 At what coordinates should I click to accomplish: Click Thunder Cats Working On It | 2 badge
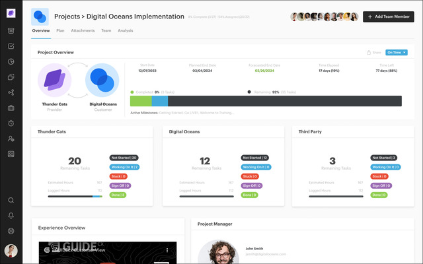point(124,167)
